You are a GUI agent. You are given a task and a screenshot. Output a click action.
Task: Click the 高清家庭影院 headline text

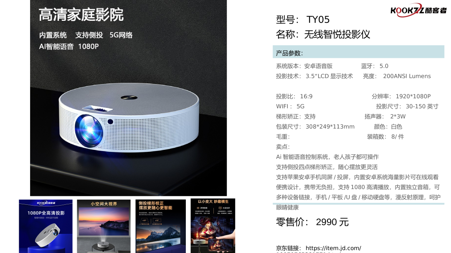coord(81,15)
